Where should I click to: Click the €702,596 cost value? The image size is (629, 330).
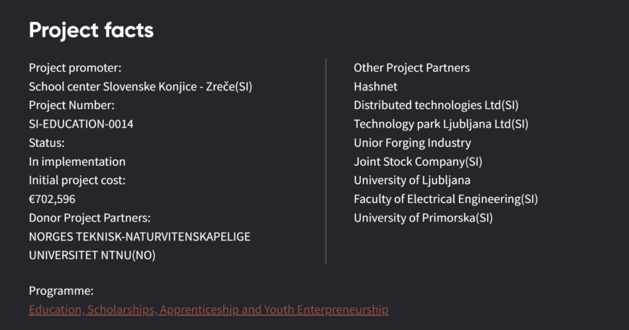tap(52, 199)
